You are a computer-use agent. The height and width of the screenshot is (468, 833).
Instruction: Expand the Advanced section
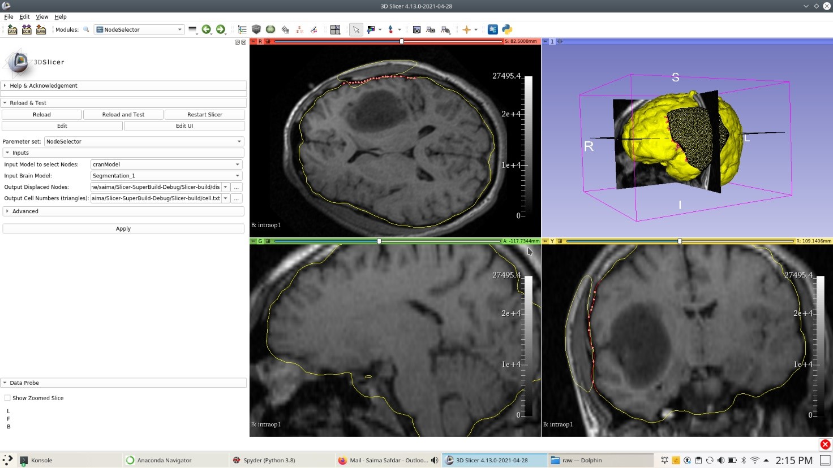[123, 211]
